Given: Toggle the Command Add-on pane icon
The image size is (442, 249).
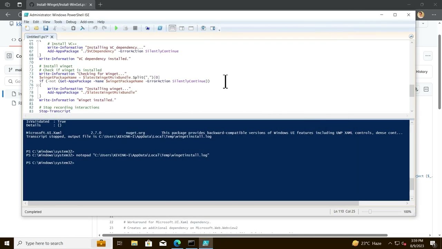Looking at the screenshot, I should point(213,28).
